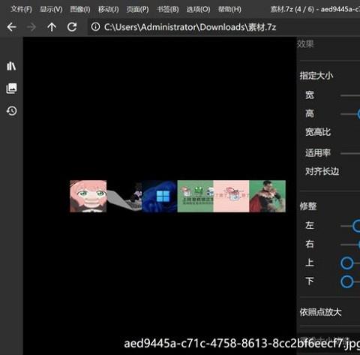Screen dimensions: 360x355
Task: Go back with the left arrow button
Action: coord(11,27)
